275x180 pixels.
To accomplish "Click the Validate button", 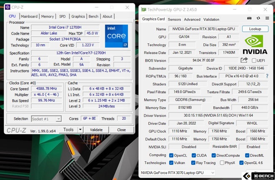I will coord(96,130).
